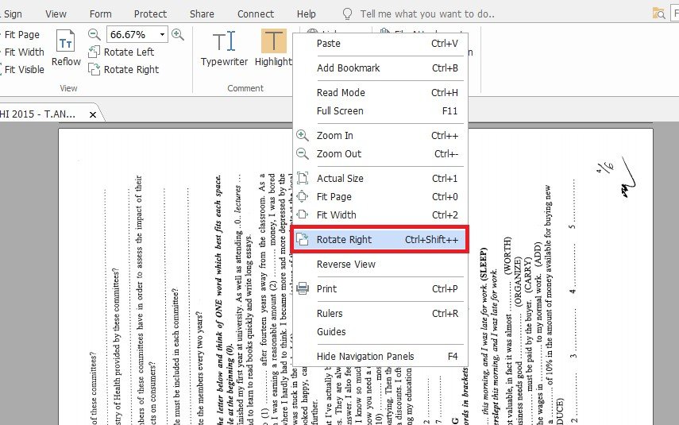The width and height of the screenshot is (679, 425).
Task: Click the zoom out magnifier icon in ribbon
Action: (x=94, y=34)
